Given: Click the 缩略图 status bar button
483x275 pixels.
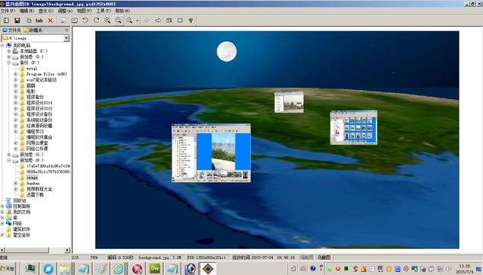Looking at the screenshot, I should (x=307, y=257).
